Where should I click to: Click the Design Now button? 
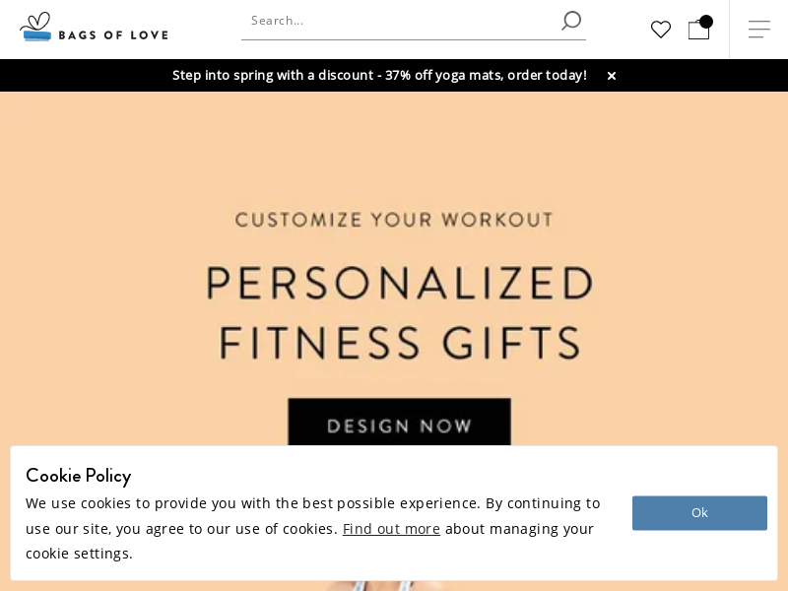[x=399, y=423]
